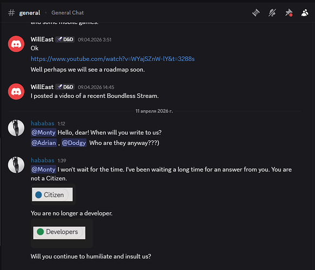Image resolution: width=315 pixels, height=270 pixels.
Task: Open the Citizen role image attachment
Action: click(x=52, y=194)
